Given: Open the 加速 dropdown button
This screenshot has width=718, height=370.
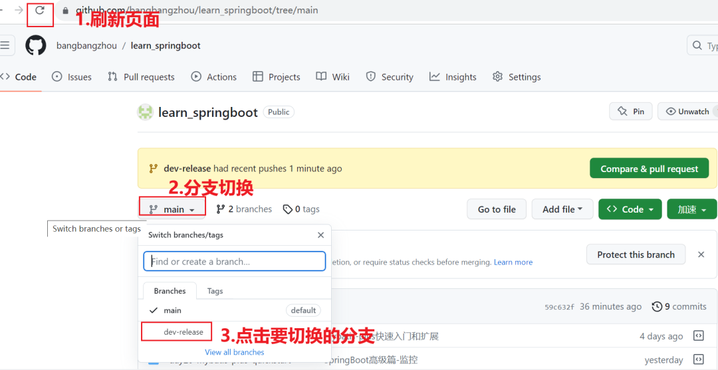Looking at the screenshot, I should 692,209.
